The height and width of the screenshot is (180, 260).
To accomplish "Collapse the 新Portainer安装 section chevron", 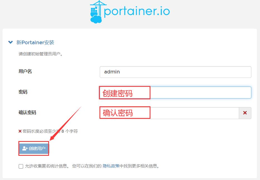I will click(10, 42).
